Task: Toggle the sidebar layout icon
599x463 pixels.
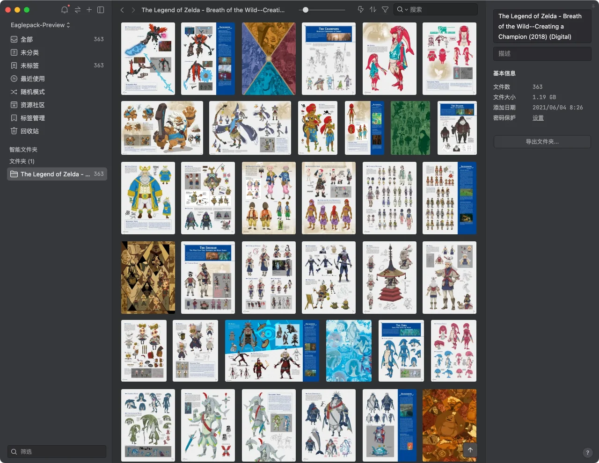Action: (101, 10)
